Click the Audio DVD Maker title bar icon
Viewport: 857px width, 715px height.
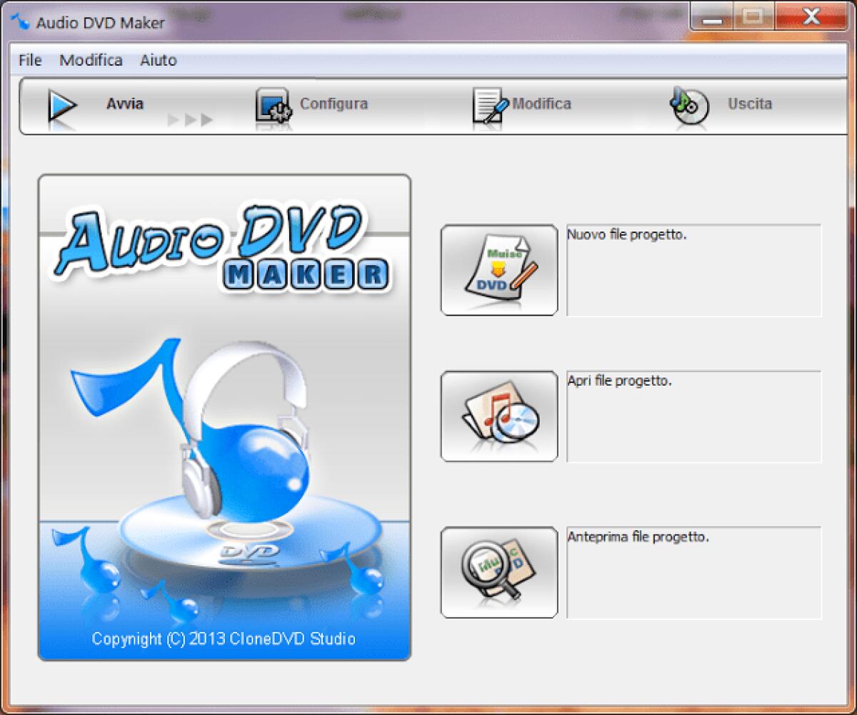(x=19, y=21)
